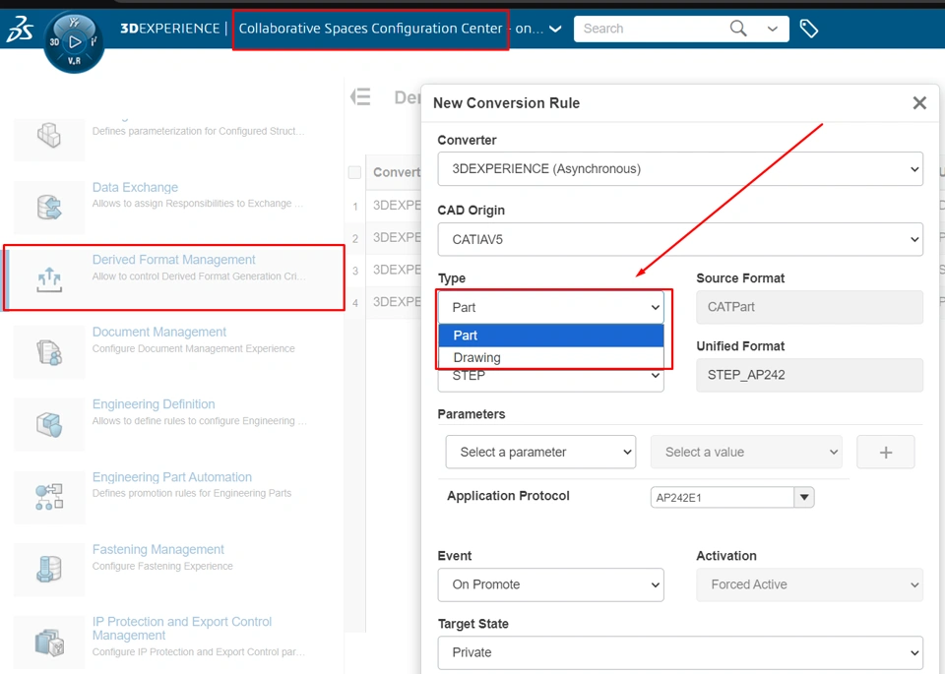Open Application Protocol AP242E1 dropdown arrow
The height and width of the screenshot is (674, 945).
804,498
